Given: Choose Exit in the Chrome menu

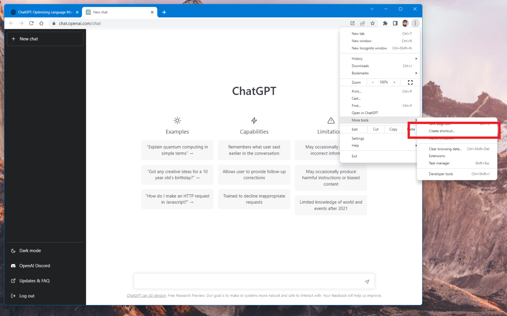Looking at the screenshot, I should click(380, 156).
